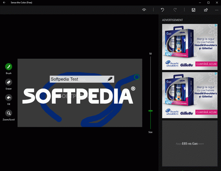The width and height of the screenshot is (221, 171).
Task: Open the E85 vs Gas advertisement
Action: (x=190, y=143)
